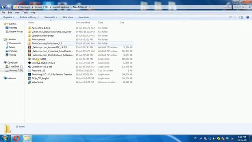Open ApowerREC_1.4.5.9 folder icon
The image size is (252, 142).
tap(30, 28)
